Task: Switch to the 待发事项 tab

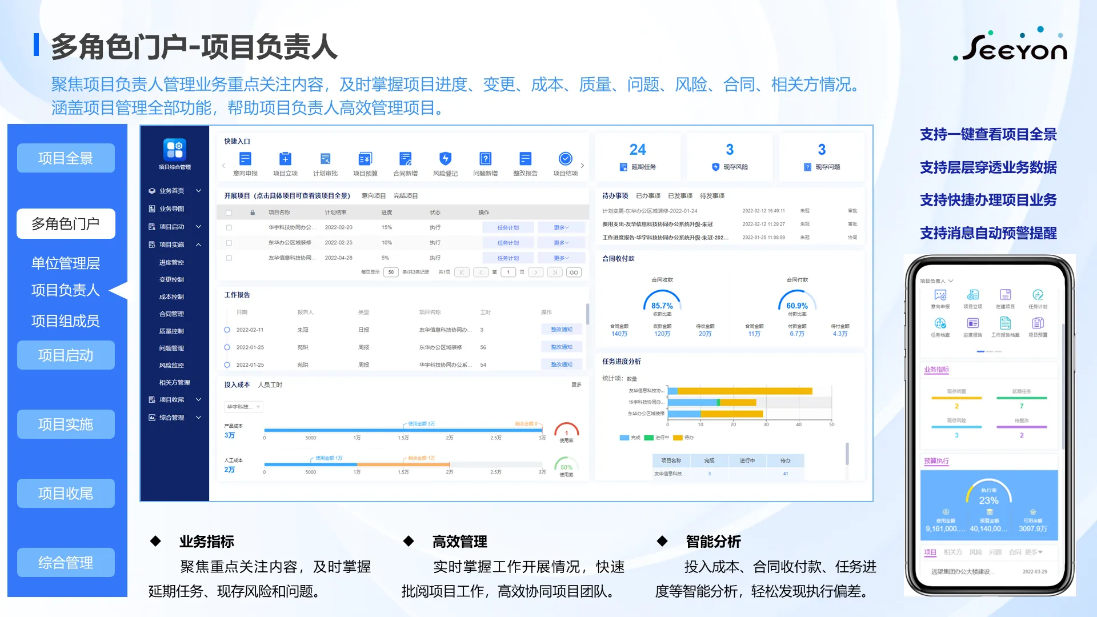Action: (712, 196)
